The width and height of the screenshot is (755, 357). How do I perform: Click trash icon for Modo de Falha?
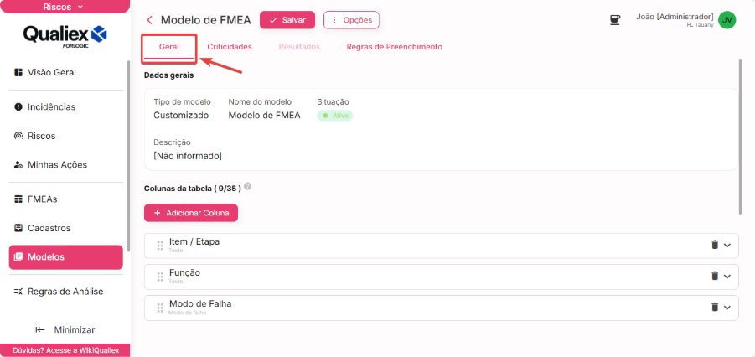[x=715, y=307]
